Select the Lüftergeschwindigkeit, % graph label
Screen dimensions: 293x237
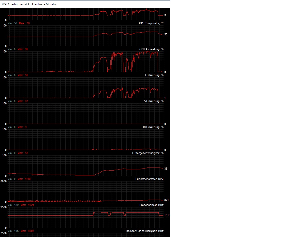148,153
